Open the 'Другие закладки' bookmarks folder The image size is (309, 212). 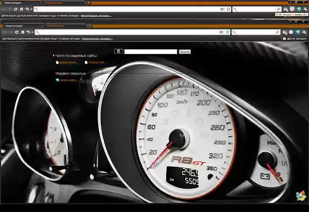(295, 39)
